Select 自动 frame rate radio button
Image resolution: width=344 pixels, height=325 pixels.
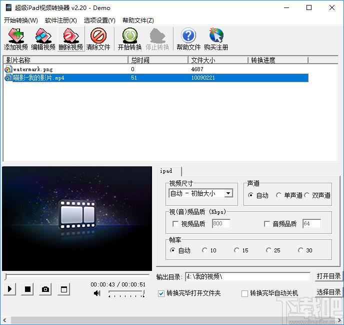[172, 250]
